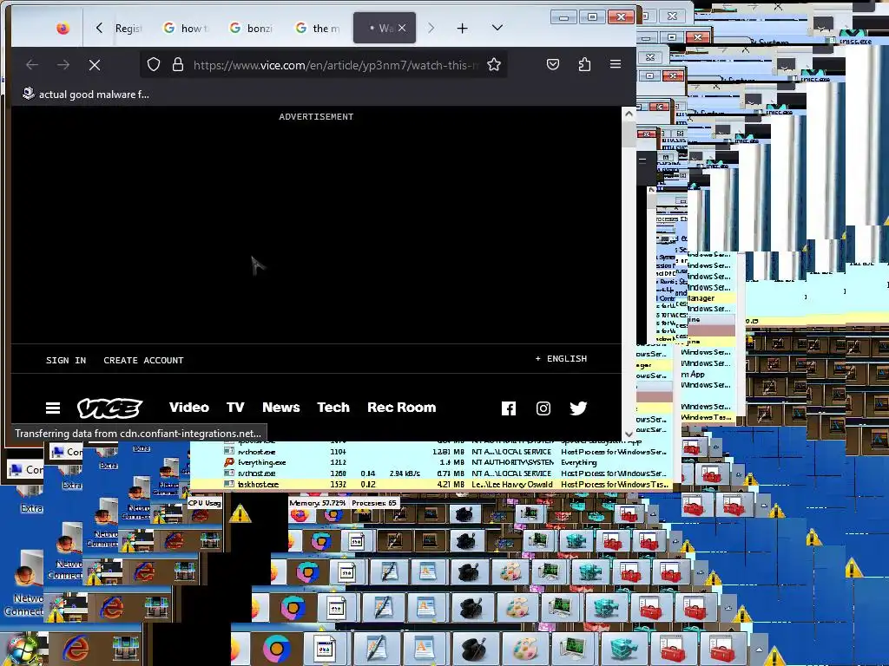Focus the vice.com URL address field
Image resolution: width=889 pixels, height=666 pixels.
tap(336, 64)
